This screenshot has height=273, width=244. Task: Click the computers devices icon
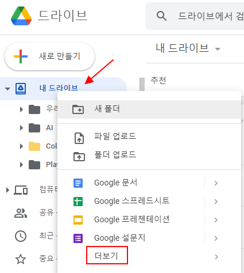[21, 190]
